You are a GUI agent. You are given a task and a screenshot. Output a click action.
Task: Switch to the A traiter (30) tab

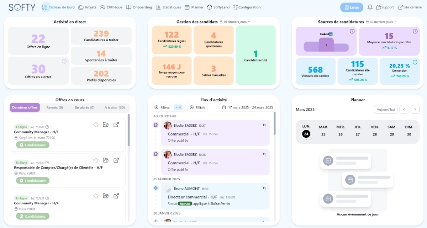click(115, 107)
